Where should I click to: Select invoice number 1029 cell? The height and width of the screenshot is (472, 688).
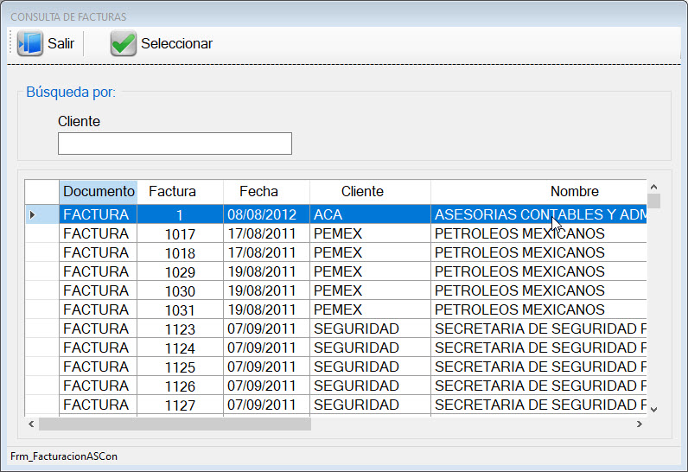(x=181, y=271)
